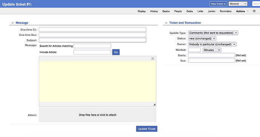Click the Message section heading link
The image size is (260, 137).
(x=22, y=23)
